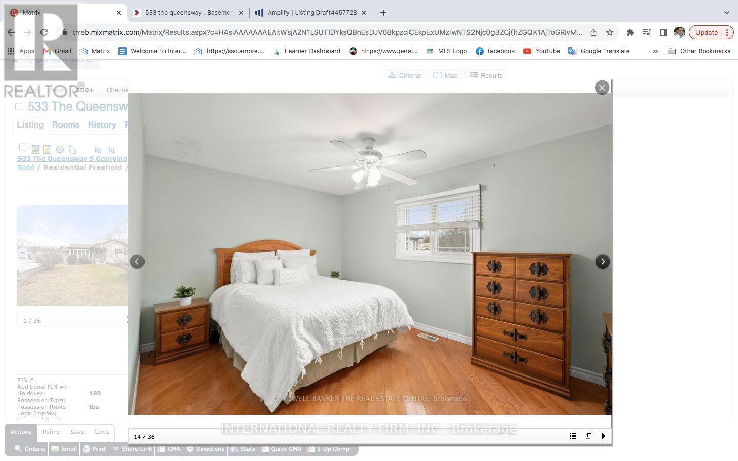Viewport: 738px width, 461px height.
Task: Switch to the Amplify Listing Draft browser tab
Action: (x=312, y=13)
